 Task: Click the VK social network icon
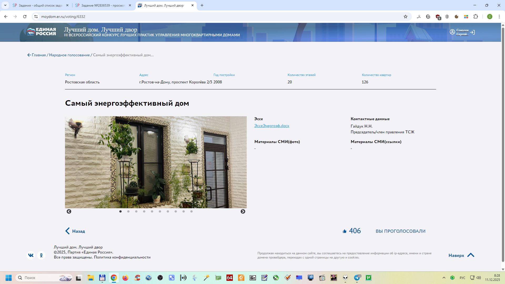click(31, 255)
